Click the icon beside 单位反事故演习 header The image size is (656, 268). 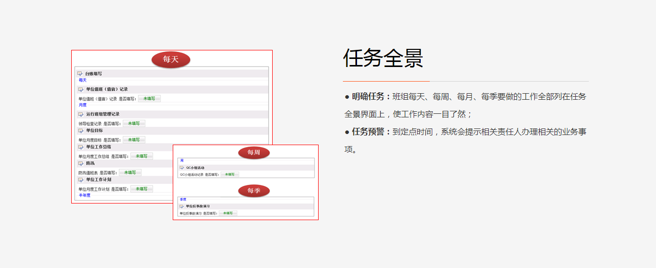182,207
